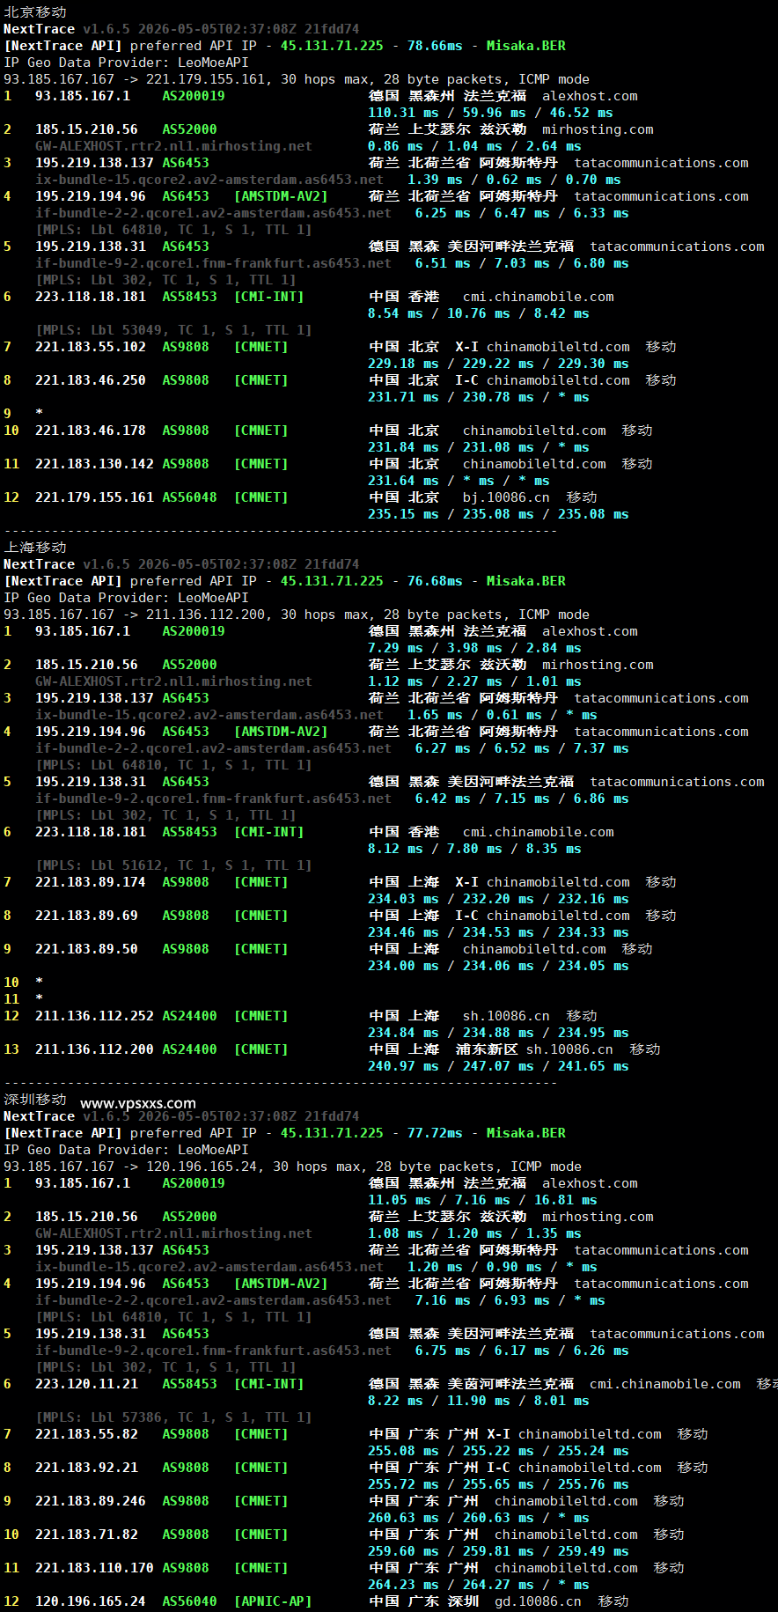Click hop IP 221.183.55.102
This screenshot has width=778, height=1612.
[91, 347]
